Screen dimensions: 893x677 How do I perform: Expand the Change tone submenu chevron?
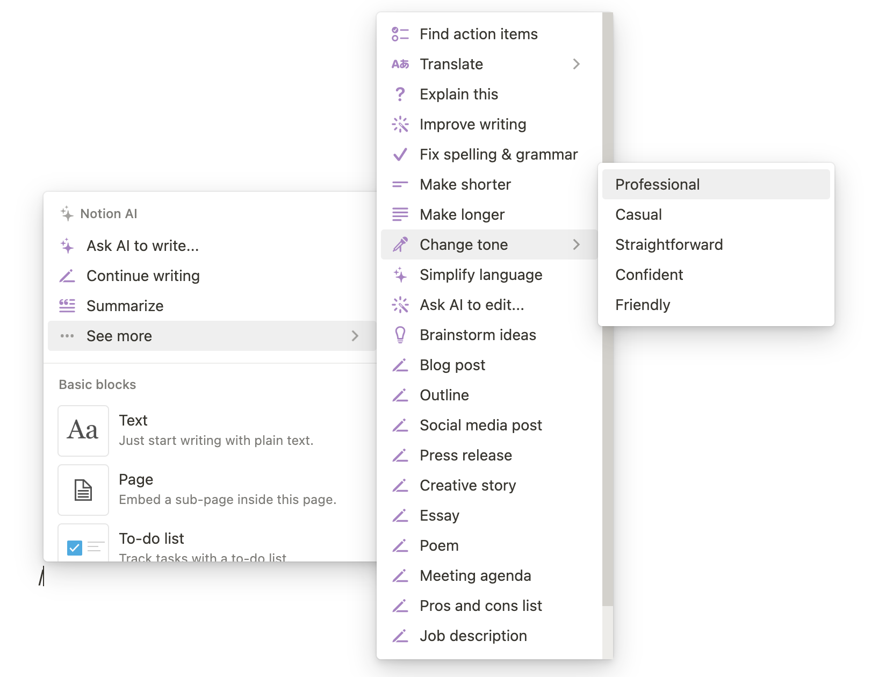(x=576, y=244)
